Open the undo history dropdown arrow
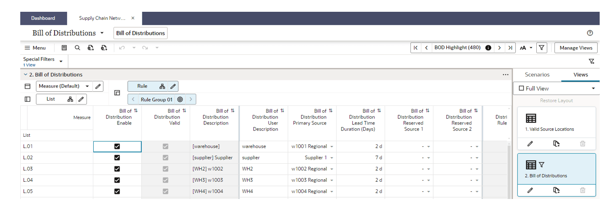Viewport: 606px width, 207px height. pos(134,48)
